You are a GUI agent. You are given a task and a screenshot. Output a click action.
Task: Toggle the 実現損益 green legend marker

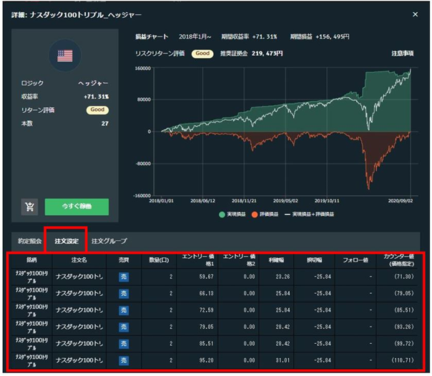(x=222, y=214)
